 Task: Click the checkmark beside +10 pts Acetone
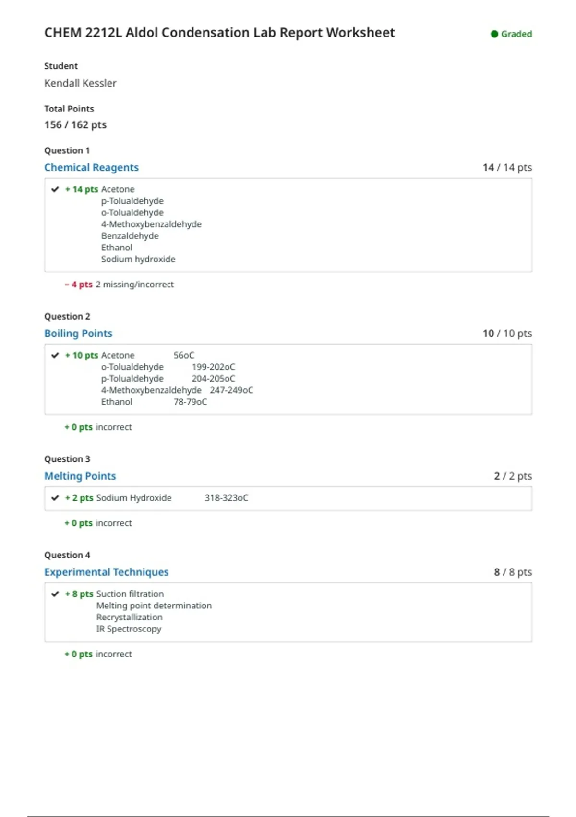(55, 355)
